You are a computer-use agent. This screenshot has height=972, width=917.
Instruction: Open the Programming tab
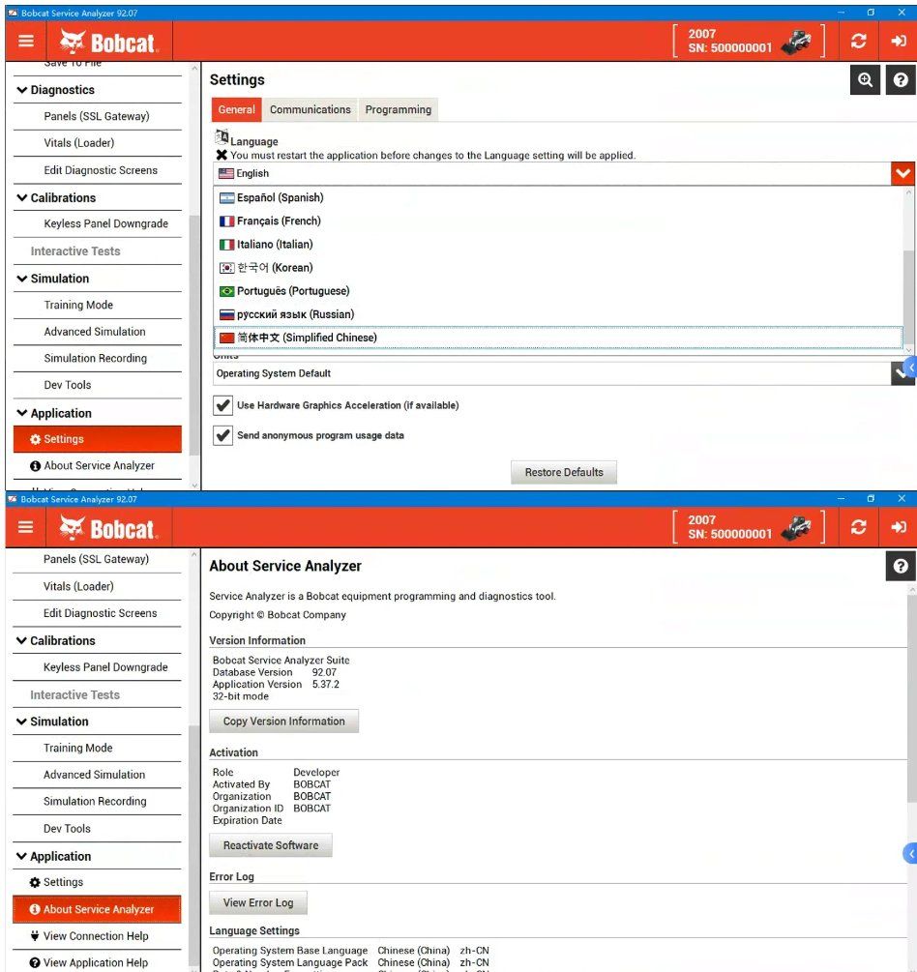398,109
